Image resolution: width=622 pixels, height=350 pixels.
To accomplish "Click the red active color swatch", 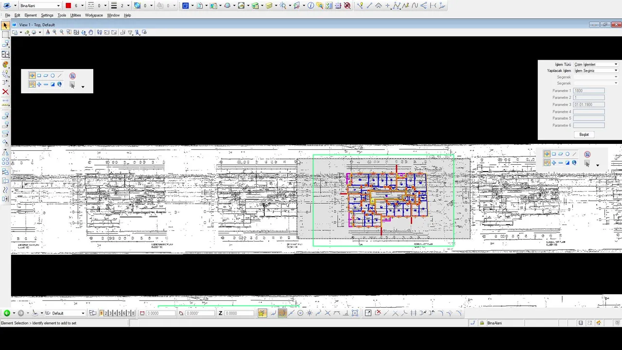I will pos(69,6).
